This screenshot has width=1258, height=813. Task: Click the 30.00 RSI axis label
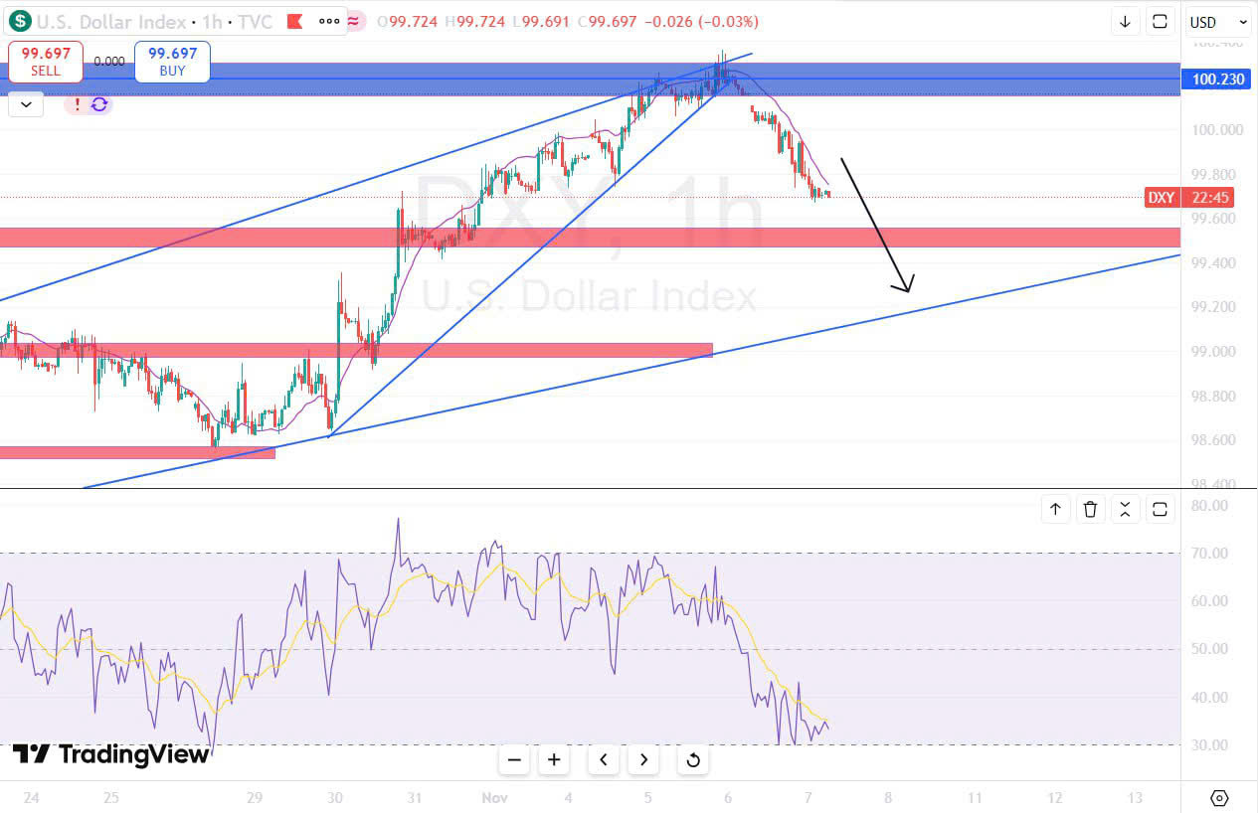click(1210, 744)
